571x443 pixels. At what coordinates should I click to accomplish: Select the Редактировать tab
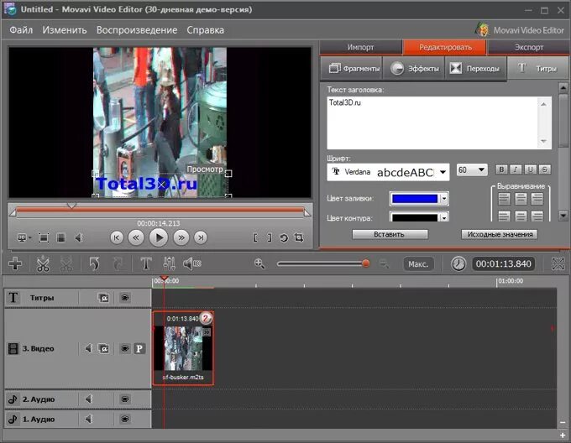445,47
